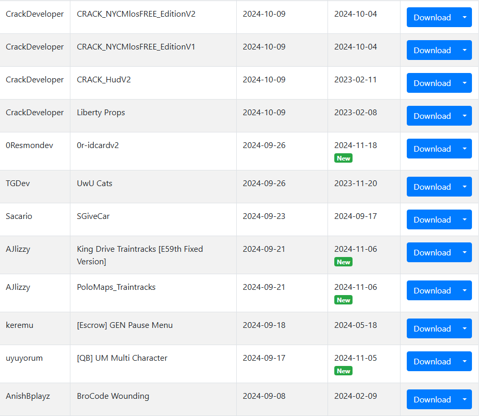Click New badge in 0r-idcardv2 row
The width and height of the screenshot is (485, 416).
pyautogui.click(x=343, y=158)
